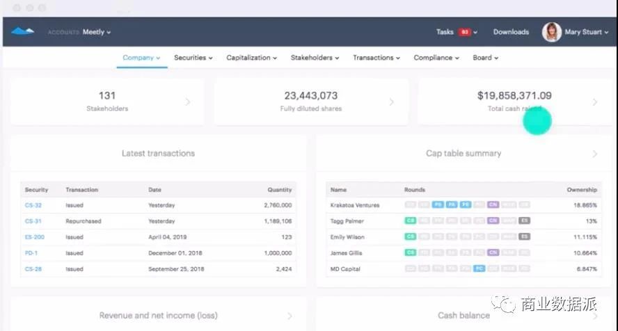The height and width of the screenshot is (331, 618).
Task: Open security link CS-32
Action: coord(33,205)
